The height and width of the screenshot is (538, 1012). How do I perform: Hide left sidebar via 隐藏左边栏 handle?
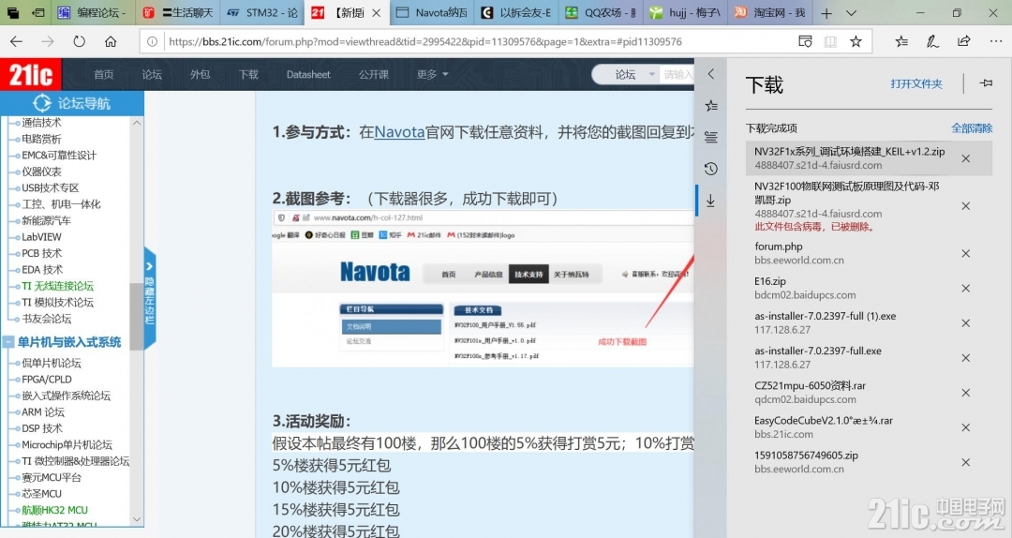(149, 298)
